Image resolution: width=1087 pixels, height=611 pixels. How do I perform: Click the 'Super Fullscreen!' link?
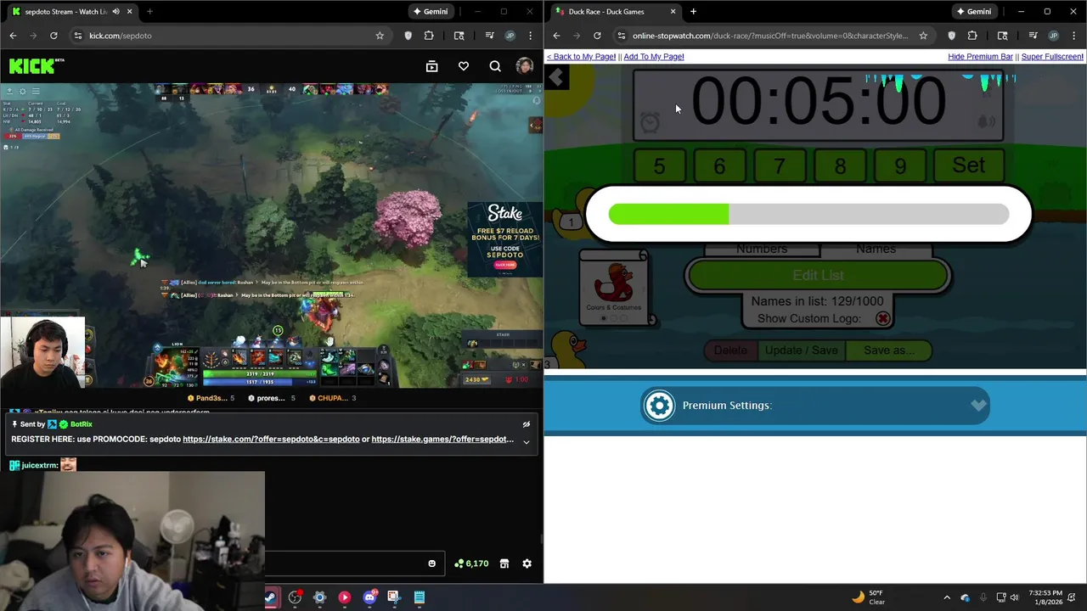[x=1052, y=57]
